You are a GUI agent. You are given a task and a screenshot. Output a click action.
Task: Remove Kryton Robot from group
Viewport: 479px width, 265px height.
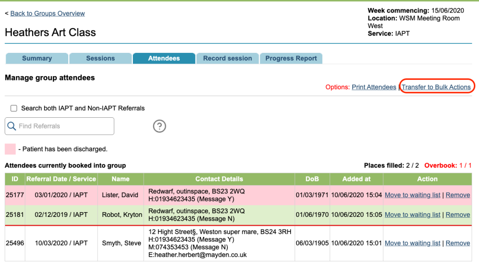tap(457, 215)
